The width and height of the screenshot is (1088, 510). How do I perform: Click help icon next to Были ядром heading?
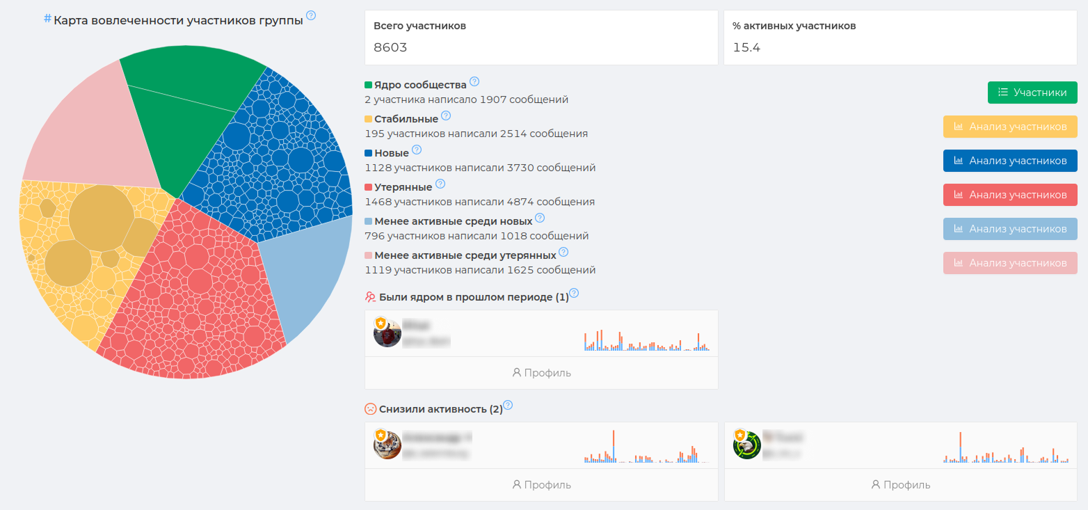pos(574,293)
